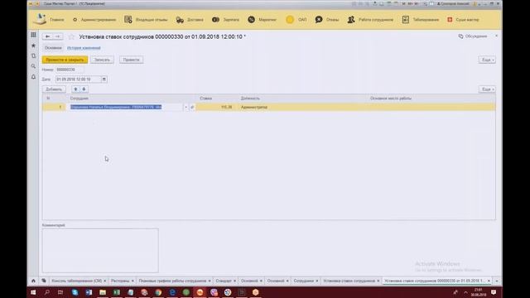Open Task View on the taskbar

[x=60, y=292]
